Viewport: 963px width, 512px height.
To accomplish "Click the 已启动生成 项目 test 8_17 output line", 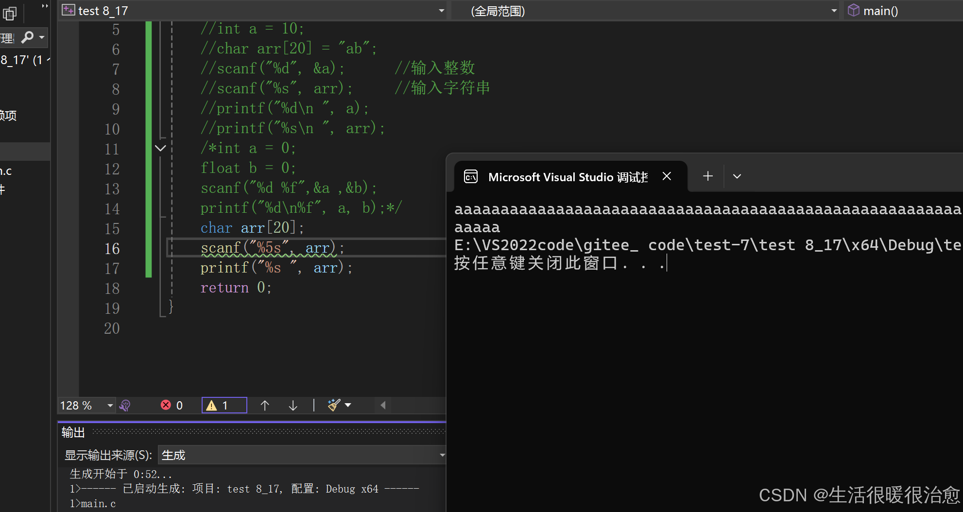I will pyautogui.click(x=244, y=489).
